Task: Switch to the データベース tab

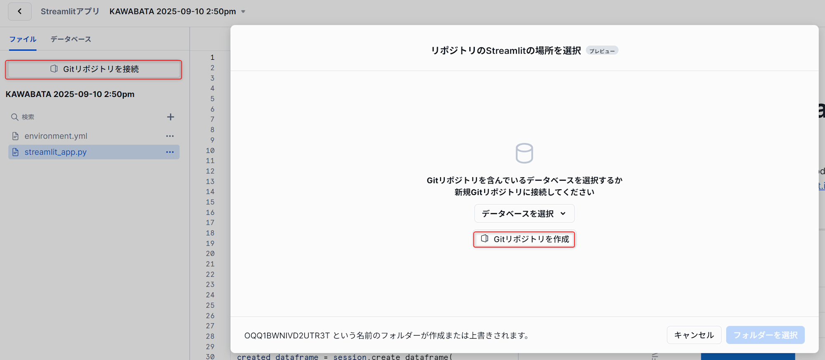Action: (71, 39)
